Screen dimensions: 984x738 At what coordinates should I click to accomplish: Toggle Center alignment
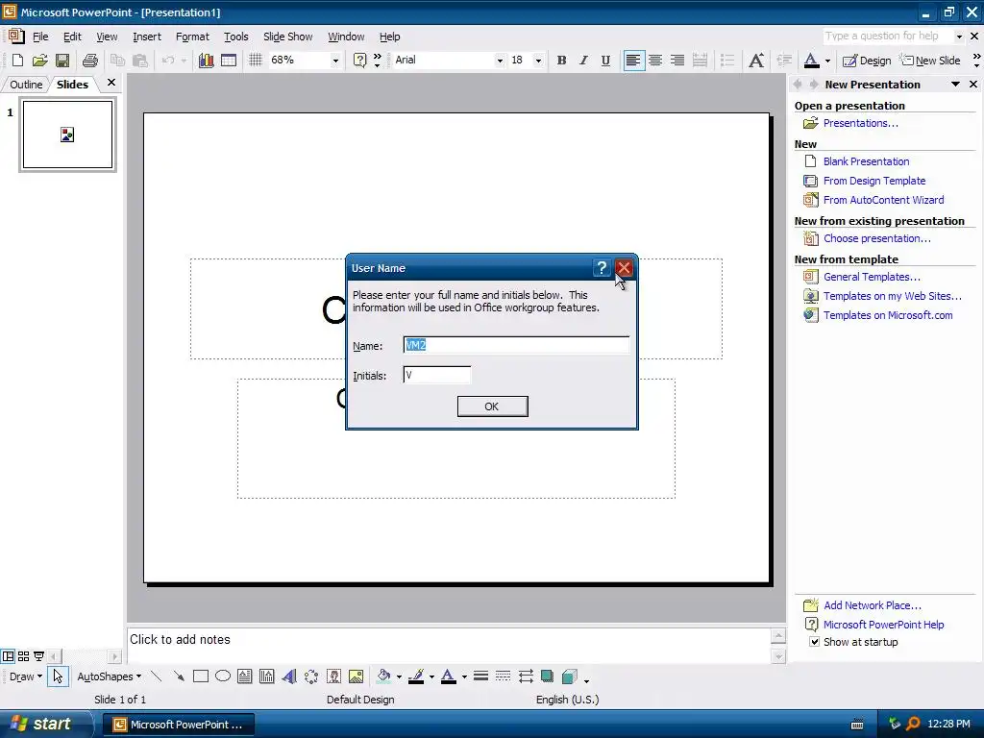[655, 61]
